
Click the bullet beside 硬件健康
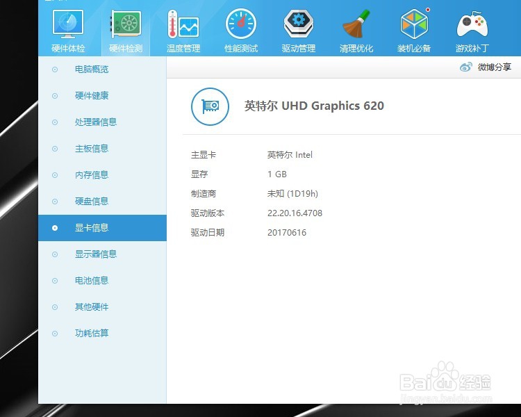(55, 96)
